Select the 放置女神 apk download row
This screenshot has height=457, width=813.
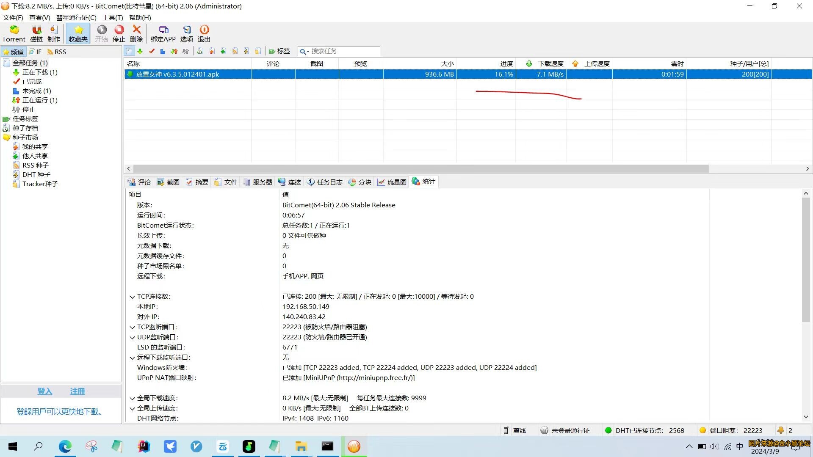click(x=468, y=74)
